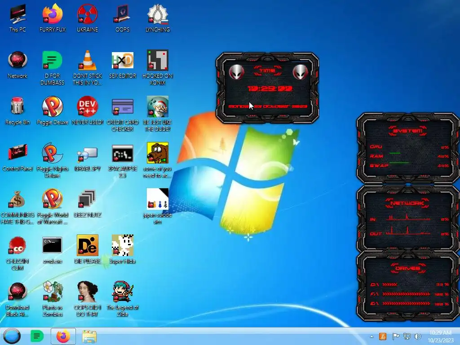
Task: Click the CPU row in the System widget
Action: tap(409, 147)
